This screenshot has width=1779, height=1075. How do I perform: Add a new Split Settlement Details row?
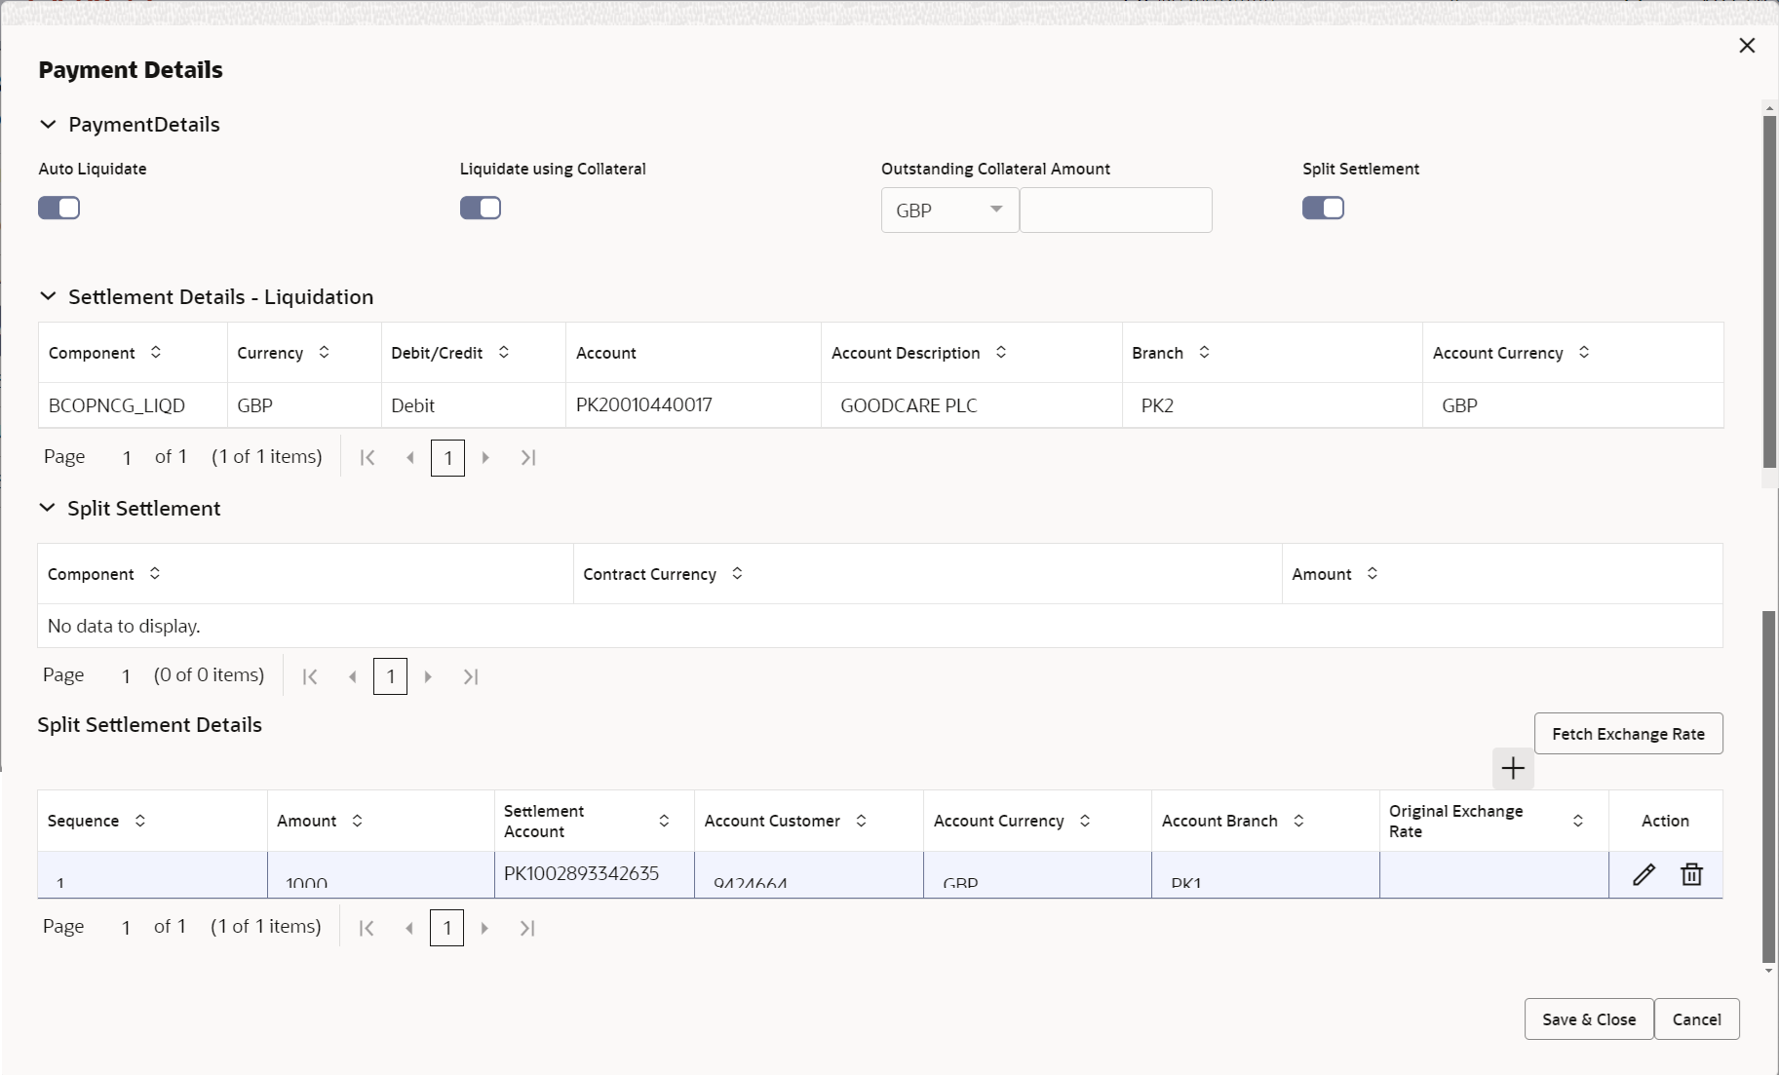(1512, 769)
